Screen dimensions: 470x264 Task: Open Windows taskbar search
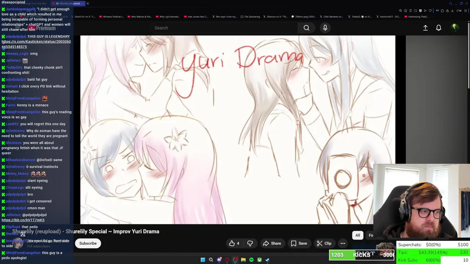pos(211,260)
